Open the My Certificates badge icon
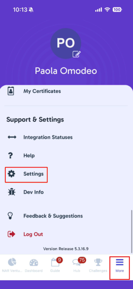133x289 pixels. click(x=11, y=91)
